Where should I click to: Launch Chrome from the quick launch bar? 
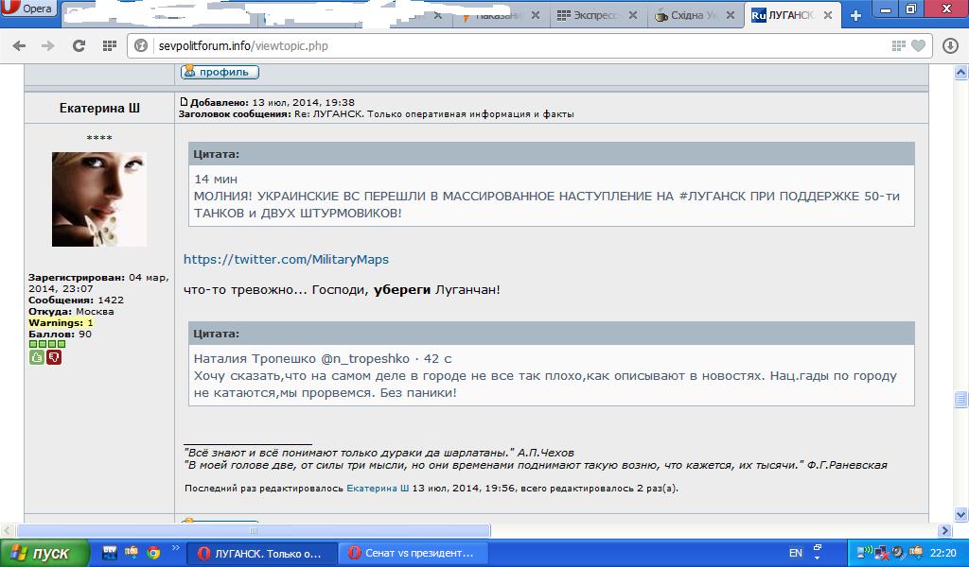point(153,552)
